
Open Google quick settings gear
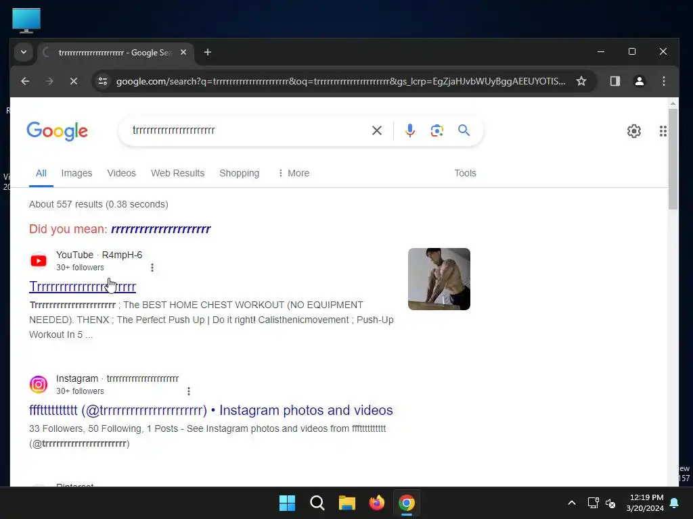[x=633, y=131]
